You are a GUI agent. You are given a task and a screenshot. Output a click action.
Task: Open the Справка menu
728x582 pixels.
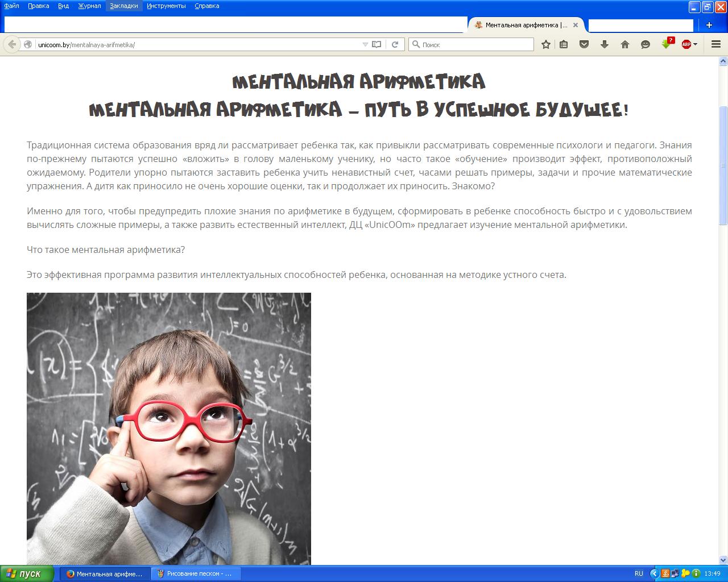pyautogui.click(x=207, y=6)
